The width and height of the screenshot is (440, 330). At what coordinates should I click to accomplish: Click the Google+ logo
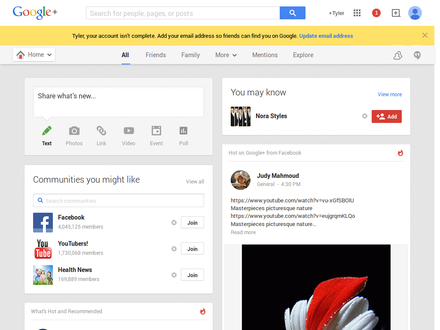click(x=35, y=12)
